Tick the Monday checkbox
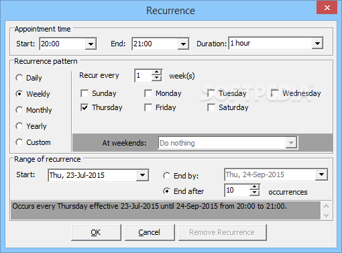Viewport: 342px width, 253px height. [x=148, y=93]
